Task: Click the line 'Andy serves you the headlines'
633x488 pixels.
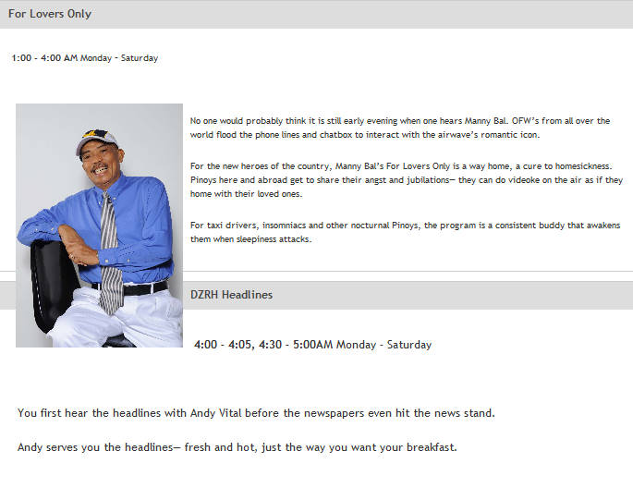Action: (237, 447)
